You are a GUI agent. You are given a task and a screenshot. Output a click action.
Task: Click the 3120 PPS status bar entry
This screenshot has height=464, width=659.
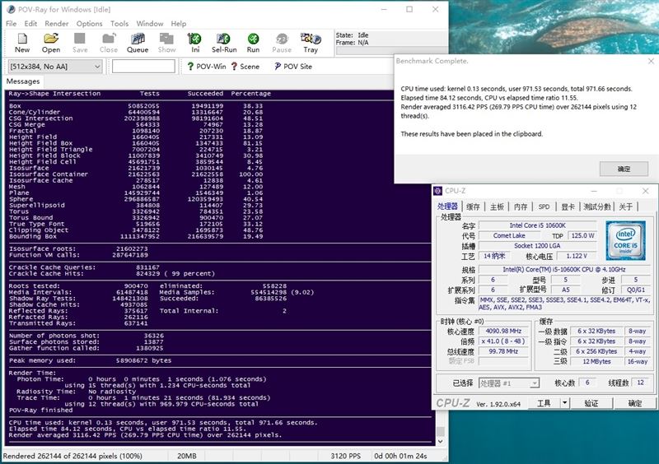[345, 456]
